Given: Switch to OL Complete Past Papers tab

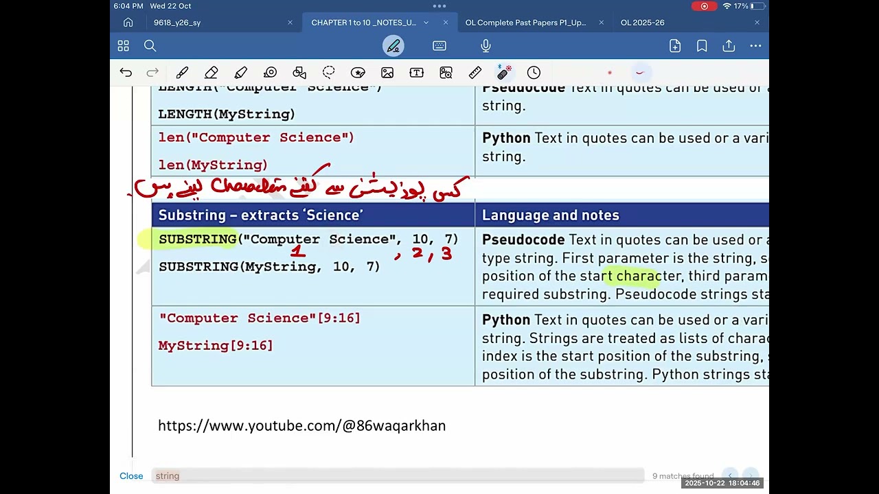Looking at the screenshot, I should (x=526, y=23).
